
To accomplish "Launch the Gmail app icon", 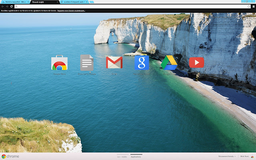I will coord(114,62).
